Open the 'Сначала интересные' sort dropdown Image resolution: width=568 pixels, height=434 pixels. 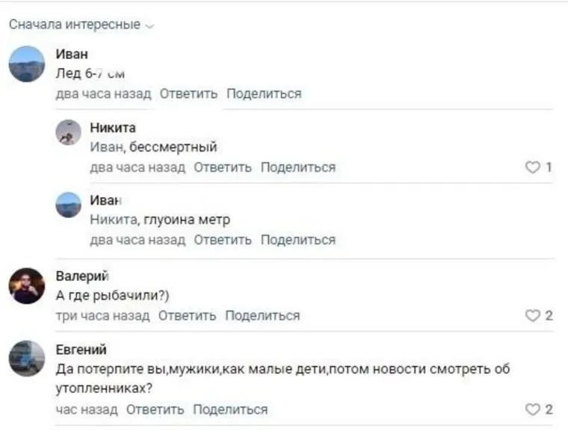[81, 25]
